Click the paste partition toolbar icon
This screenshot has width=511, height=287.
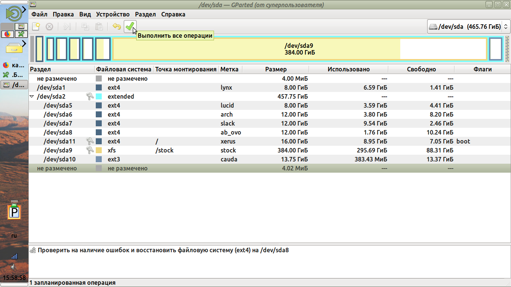[x=99, y=27]
